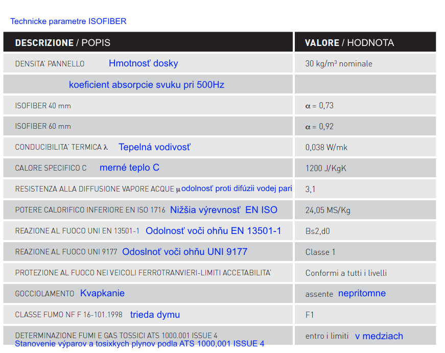
Task: Click the value '24,05 MS/Kg'
Action: click(x=328, y=210)
